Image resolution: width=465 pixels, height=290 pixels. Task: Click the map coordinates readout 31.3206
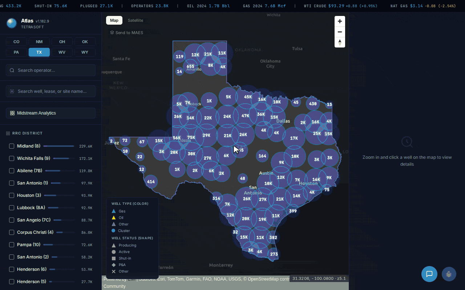click(319, 278)
